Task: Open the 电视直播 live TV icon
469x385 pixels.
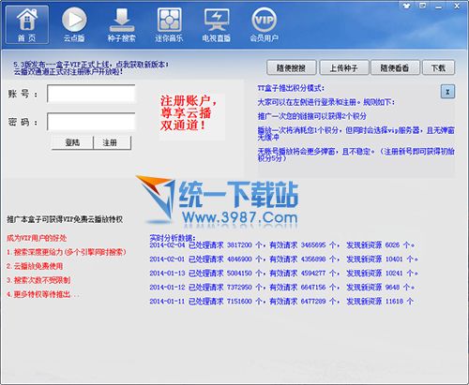Action: tap(217, 24)
